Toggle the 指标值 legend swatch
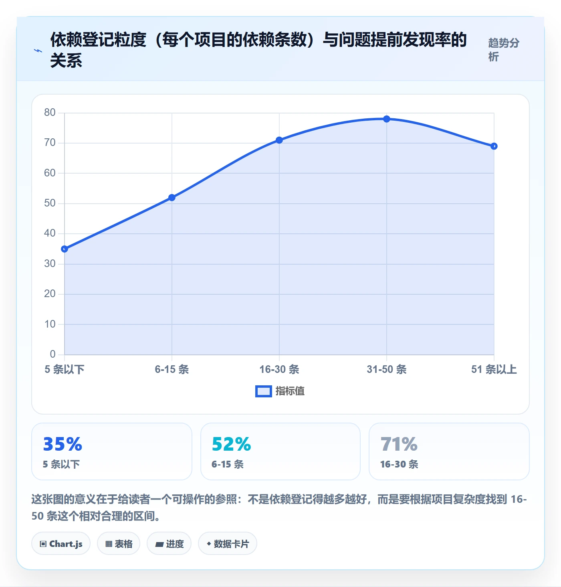 [x=264, y=391]
